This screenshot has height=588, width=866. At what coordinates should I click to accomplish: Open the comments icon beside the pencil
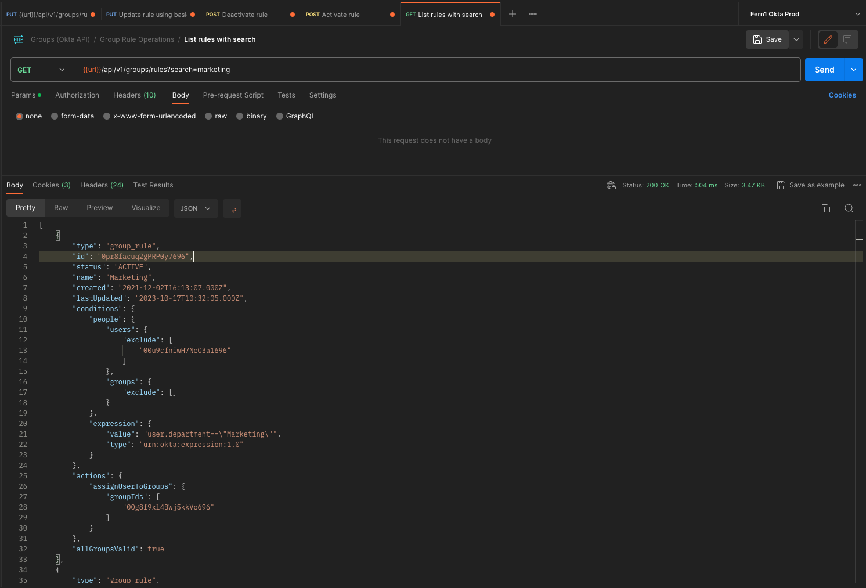click(847, 39)
